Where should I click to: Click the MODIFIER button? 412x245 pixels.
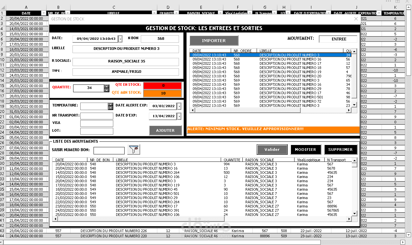click(306, 150)
